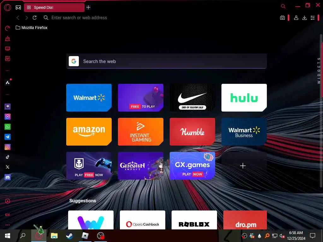Open Twitch in the sidebar
This screenshot has height=242, width=323.
(8, 107)
